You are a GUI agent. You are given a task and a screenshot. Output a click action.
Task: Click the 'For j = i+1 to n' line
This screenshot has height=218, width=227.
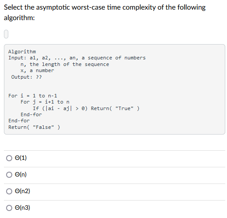(45, 102)
